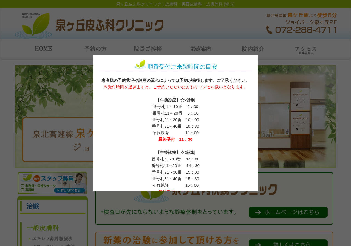351x246 pixels.
Task: Open the 治験 sidebar heading
Action: [x=33, y=206]
